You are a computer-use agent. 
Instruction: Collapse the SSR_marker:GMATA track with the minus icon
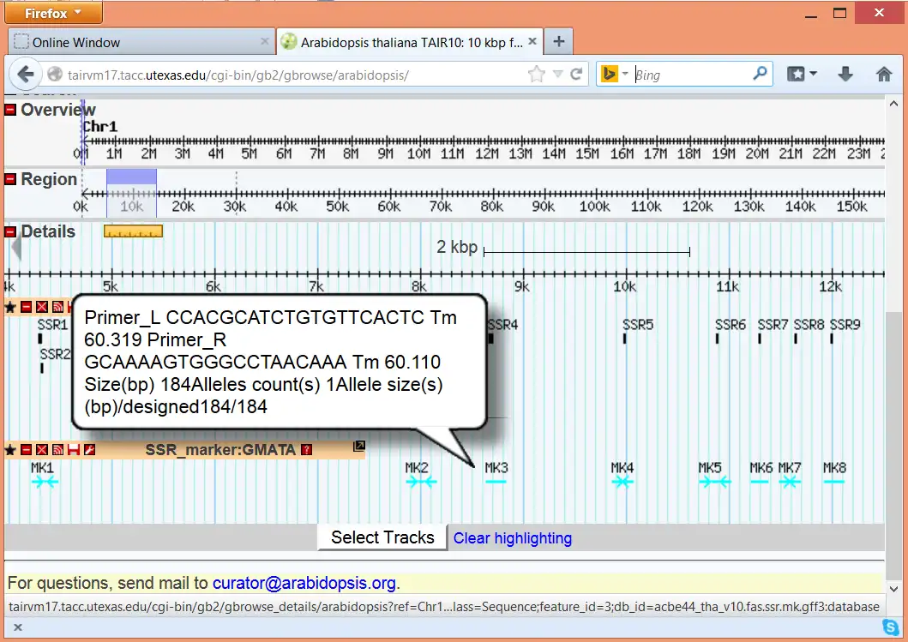[x=27, y=450]
